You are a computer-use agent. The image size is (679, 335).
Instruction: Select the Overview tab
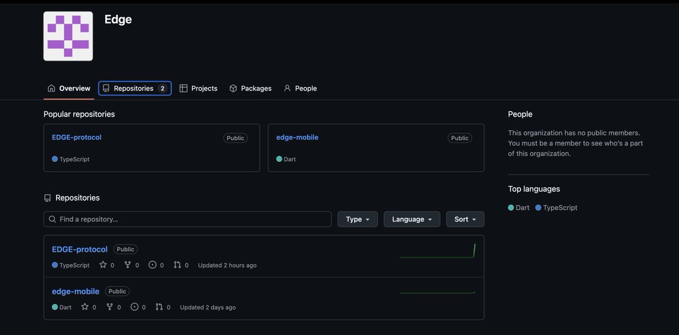69,88
